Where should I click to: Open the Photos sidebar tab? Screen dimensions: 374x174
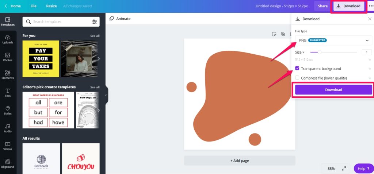8,57
